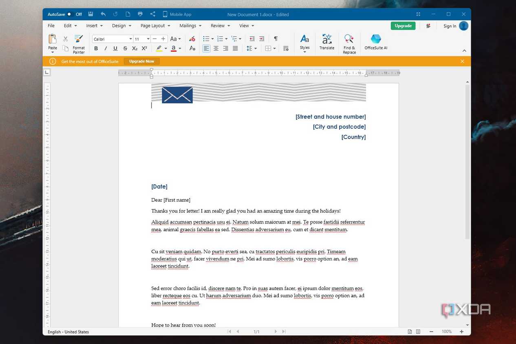The height and width of the screenshot is (344, 516).
Task: Activate the Format Painter tool
Action: point(79,44)
